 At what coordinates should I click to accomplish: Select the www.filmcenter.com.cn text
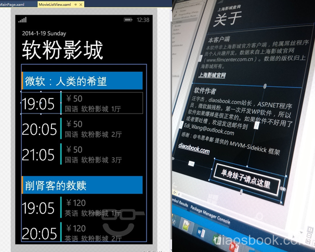click(x=230, y=59)
